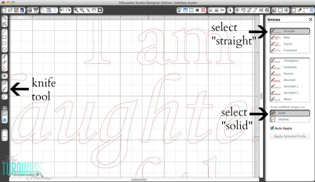
Task: Select the Triangular knife pattern
Action: point(290,61)
